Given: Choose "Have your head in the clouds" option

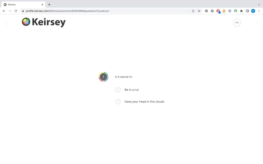Looking at the screenshot, I should [118, 101].
